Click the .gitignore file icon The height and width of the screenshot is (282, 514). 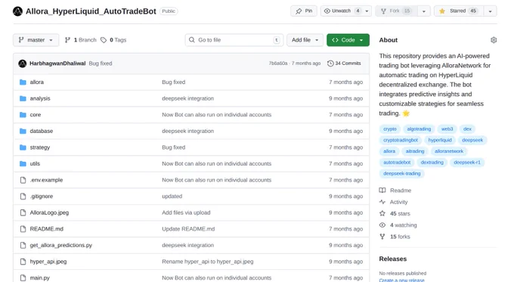[x=23, y=196]
